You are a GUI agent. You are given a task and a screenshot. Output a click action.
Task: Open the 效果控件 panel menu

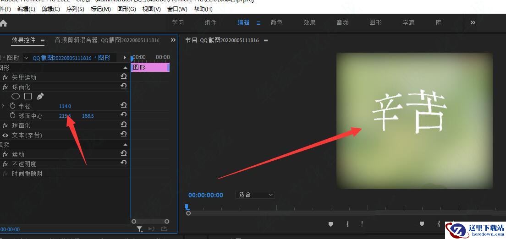[43, 40]
